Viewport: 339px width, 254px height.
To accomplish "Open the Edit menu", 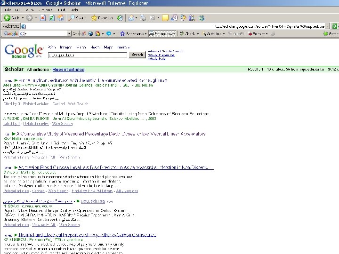I will pos(18,10).
